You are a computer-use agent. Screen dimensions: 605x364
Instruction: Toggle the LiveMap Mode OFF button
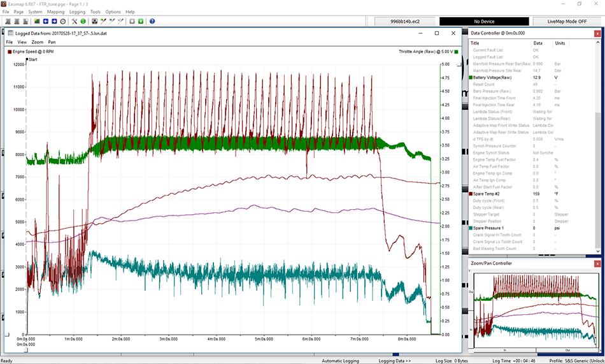568,21
